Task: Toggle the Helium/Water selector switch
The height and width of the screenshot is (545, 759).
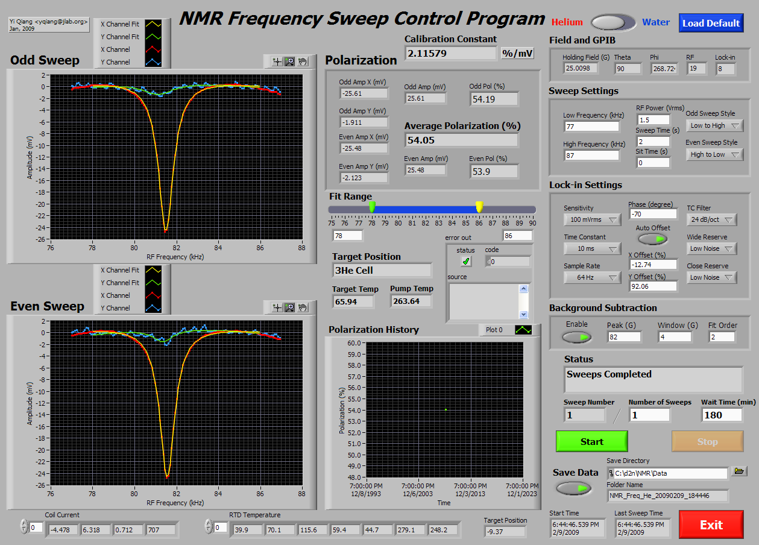Action: [x=613, y=22]
